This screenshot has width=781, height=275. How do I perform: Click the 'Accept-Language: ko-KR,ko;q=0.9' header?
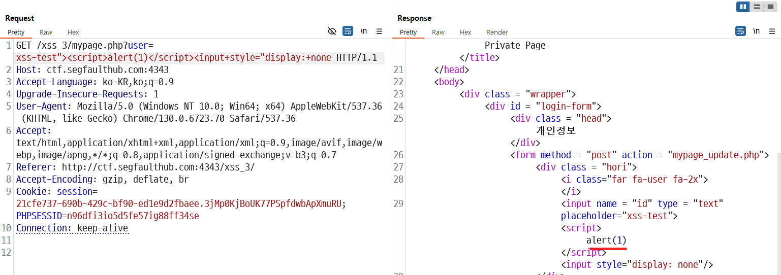pyautogui.click(x=95, y=82)
